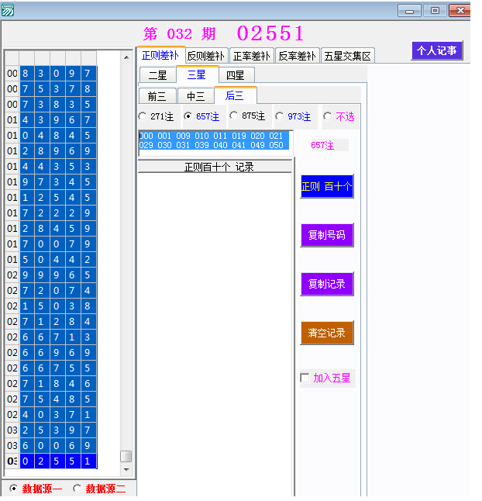The width and height of the screenshot is (482, 501).
Task: Select the 271注 radio option
Action: pos(142,116)
